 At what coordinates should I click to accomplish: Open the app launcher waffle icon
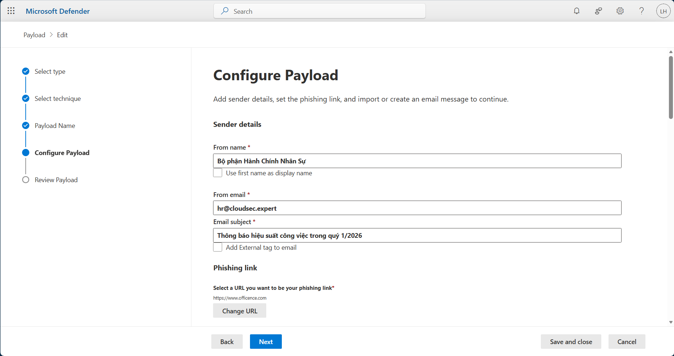(11, 11)
